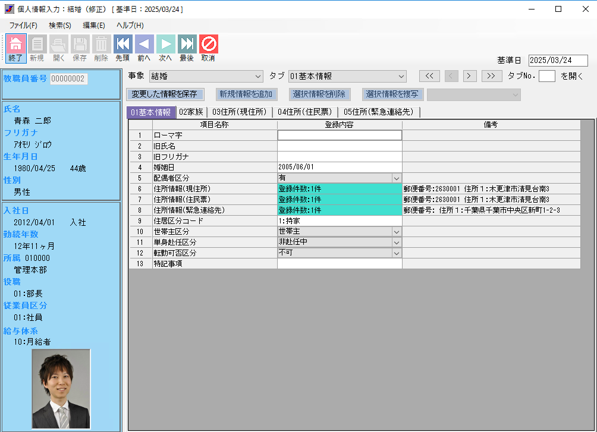The height and width of the screenshot is (432, 597).
Task: Open the 検索(S) menu
Action: click(59, 26)
